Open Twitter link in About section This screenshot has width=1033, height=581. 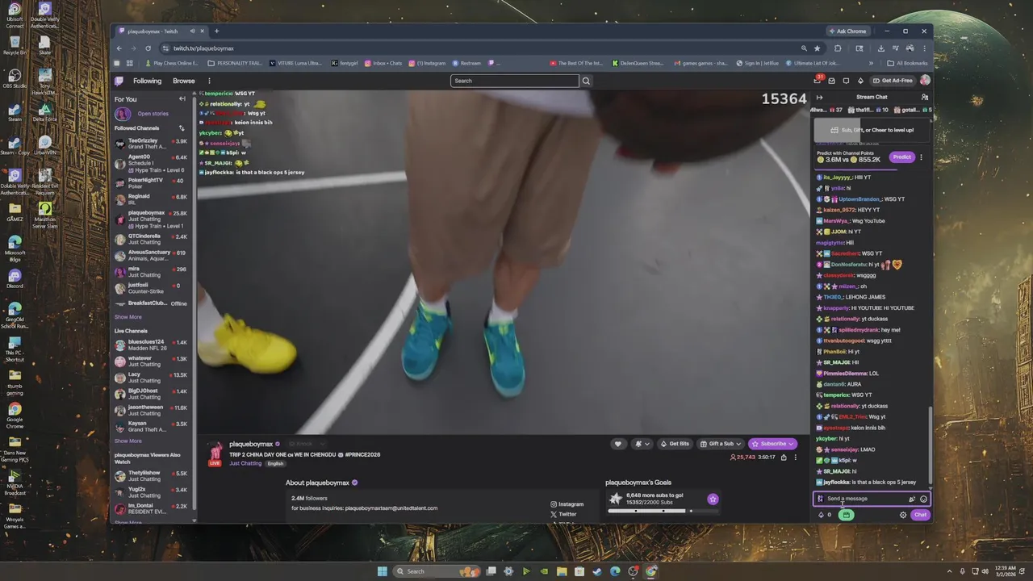[x=563, y=514]
